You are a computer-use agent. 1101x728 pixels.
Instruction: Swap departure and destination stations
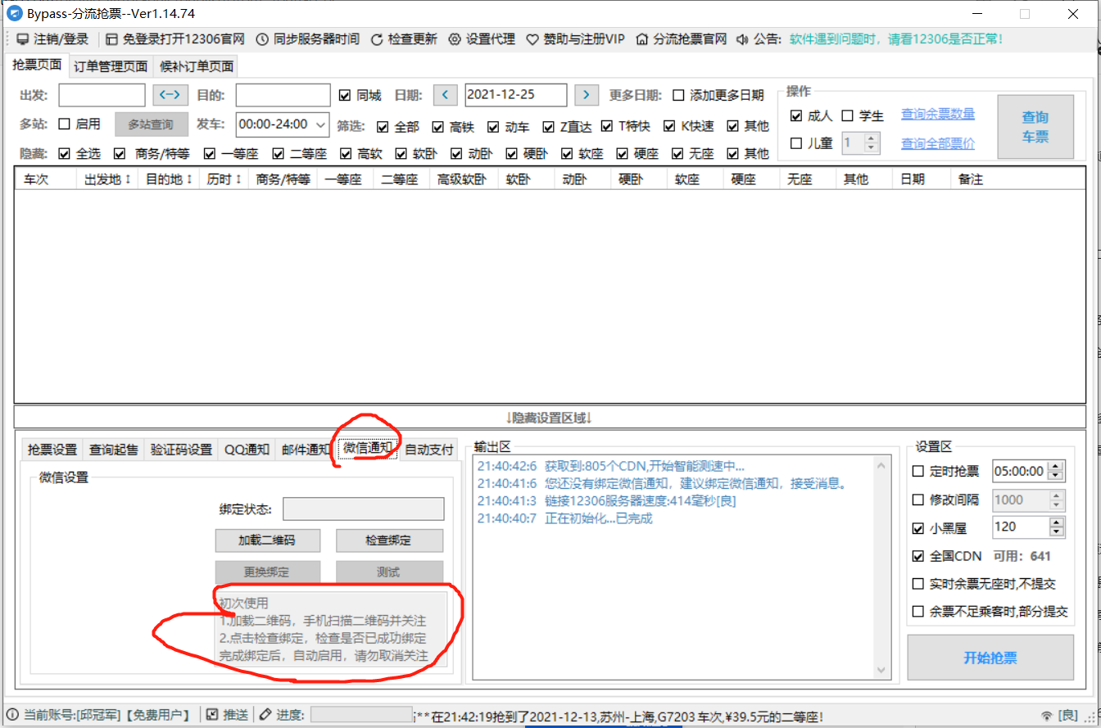(x=170, y=95)
